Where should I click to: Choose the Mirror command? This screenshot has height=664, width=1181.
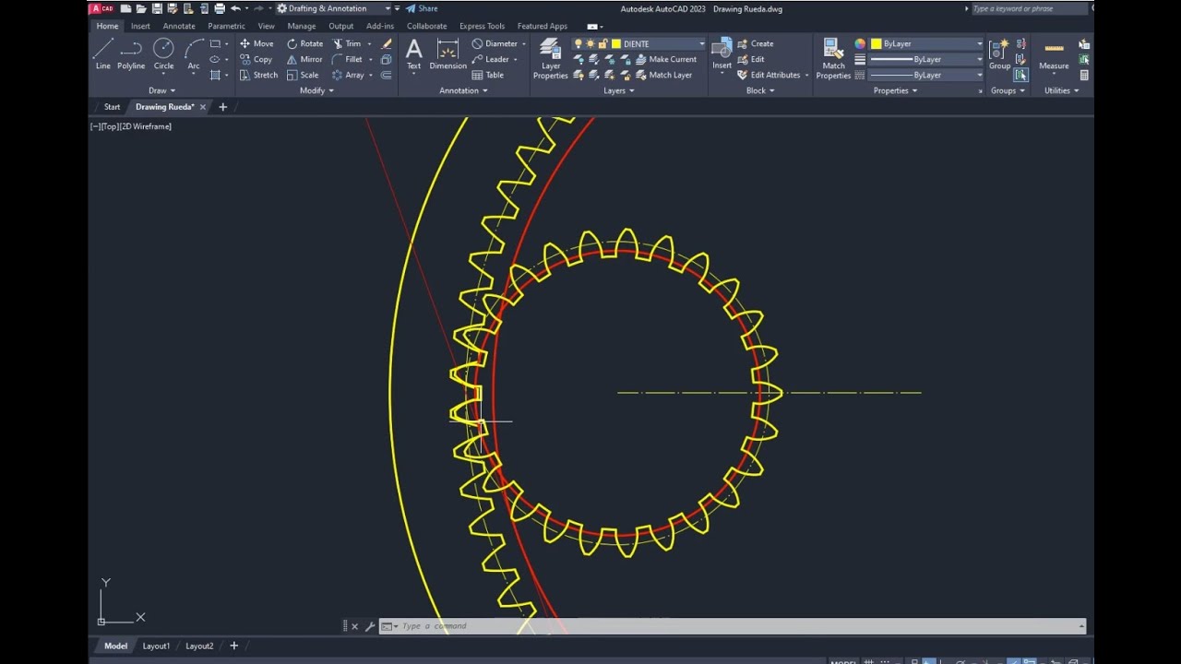click(304, 59)
